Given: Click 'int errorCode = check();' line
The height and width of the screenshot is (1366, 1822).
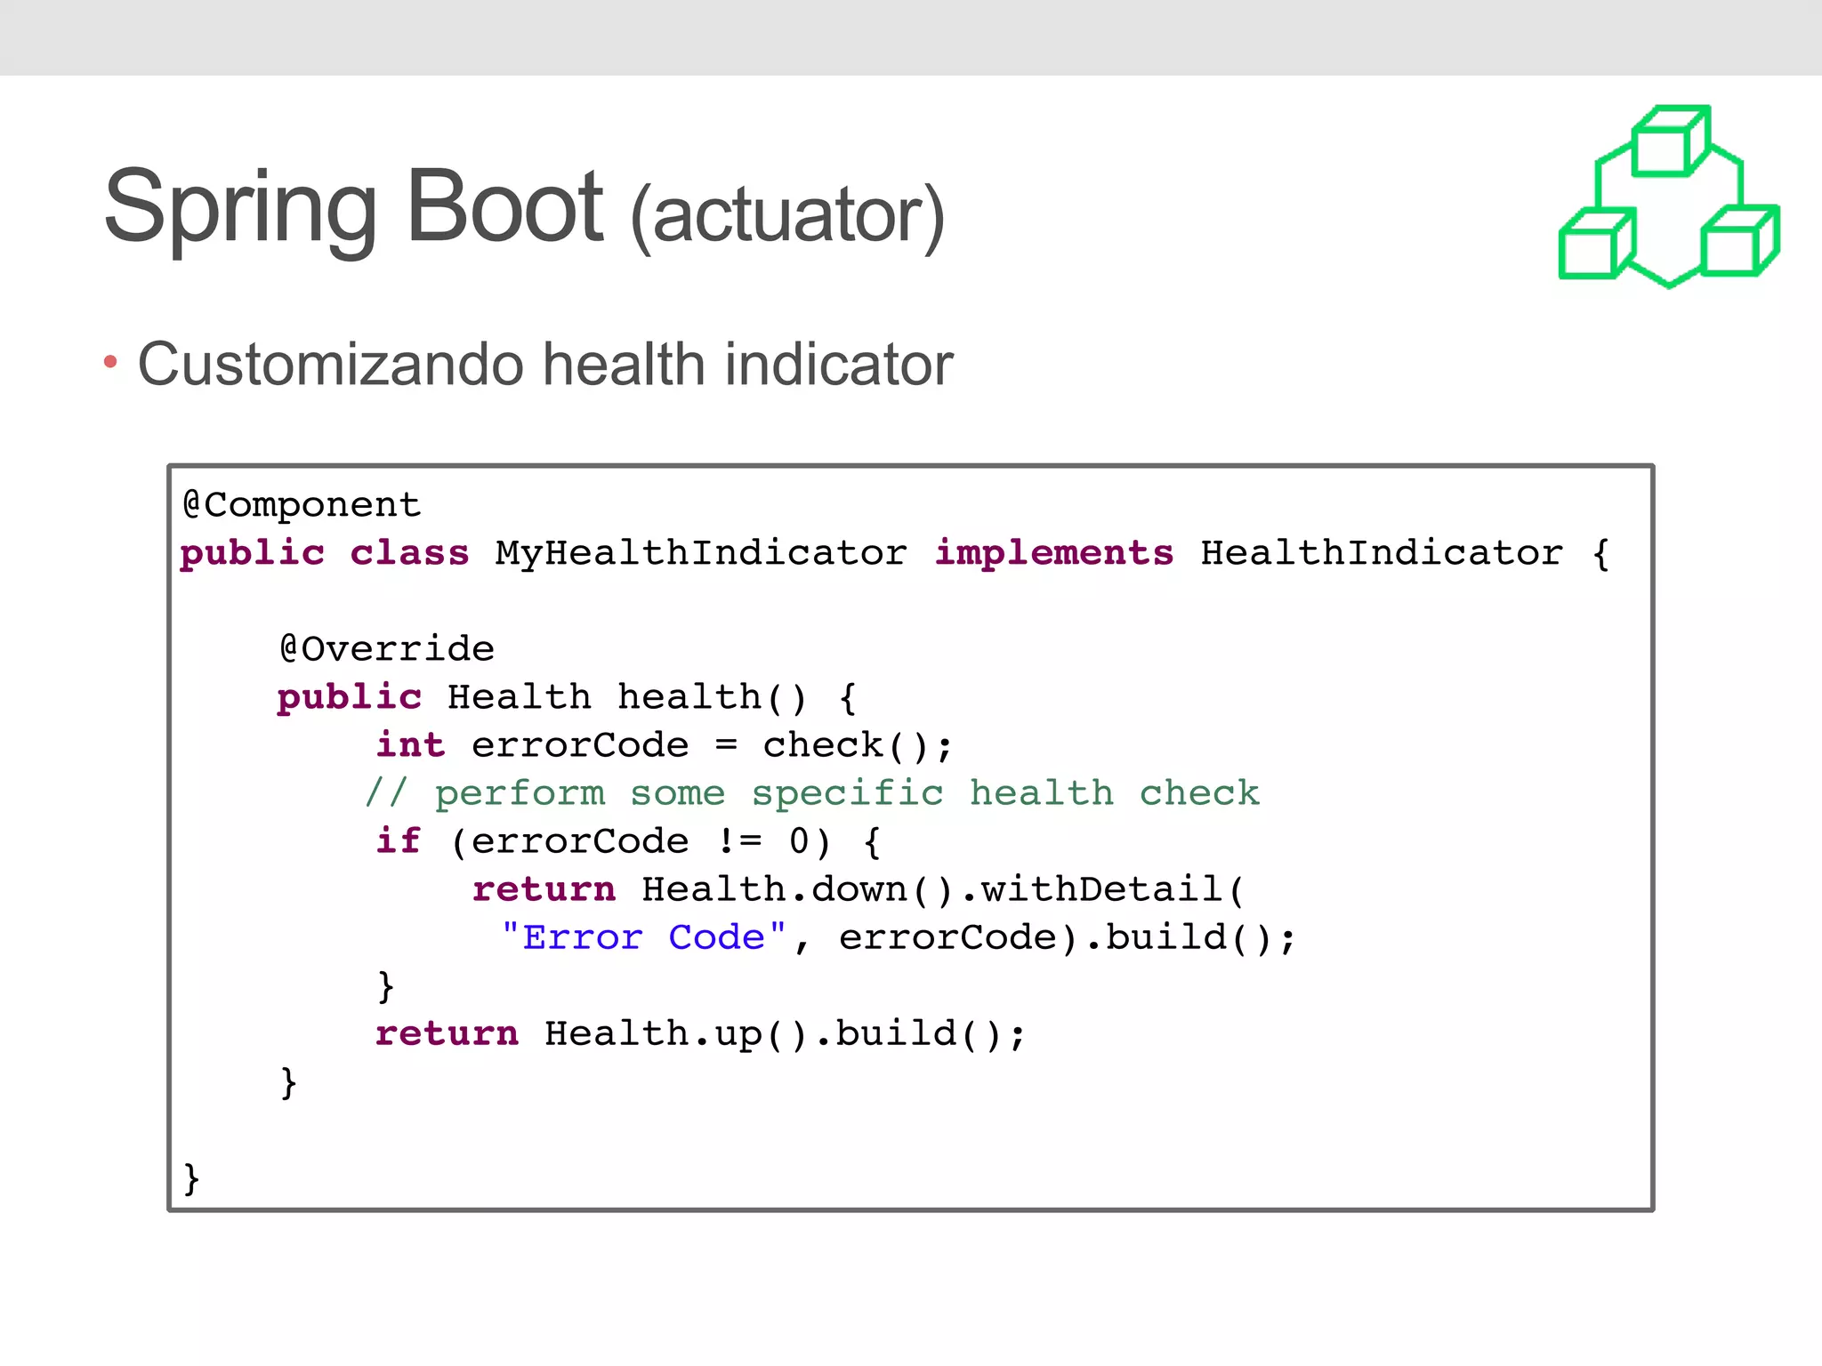Looking at the screenshot, I should (x=664, y=745).
